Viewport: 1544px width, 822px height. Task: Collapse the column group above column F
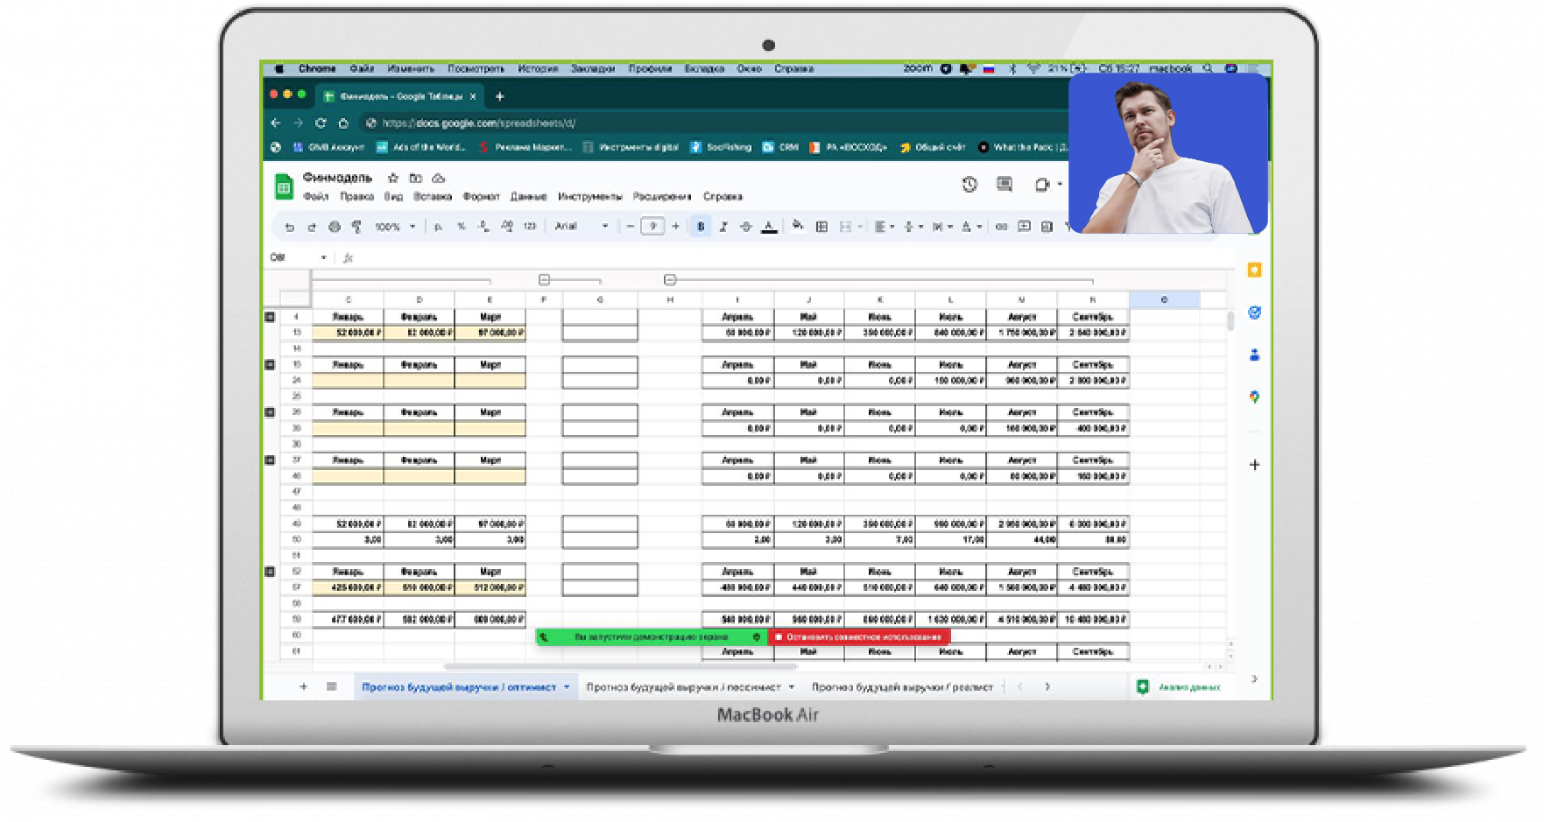(544, 280)
